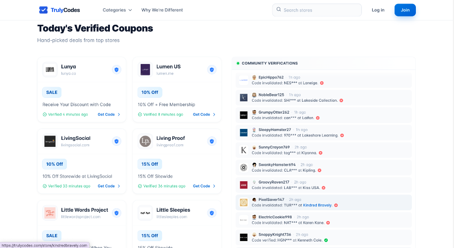Click the verified shield badge on Little Sleepies card

(x=212, y=213)
